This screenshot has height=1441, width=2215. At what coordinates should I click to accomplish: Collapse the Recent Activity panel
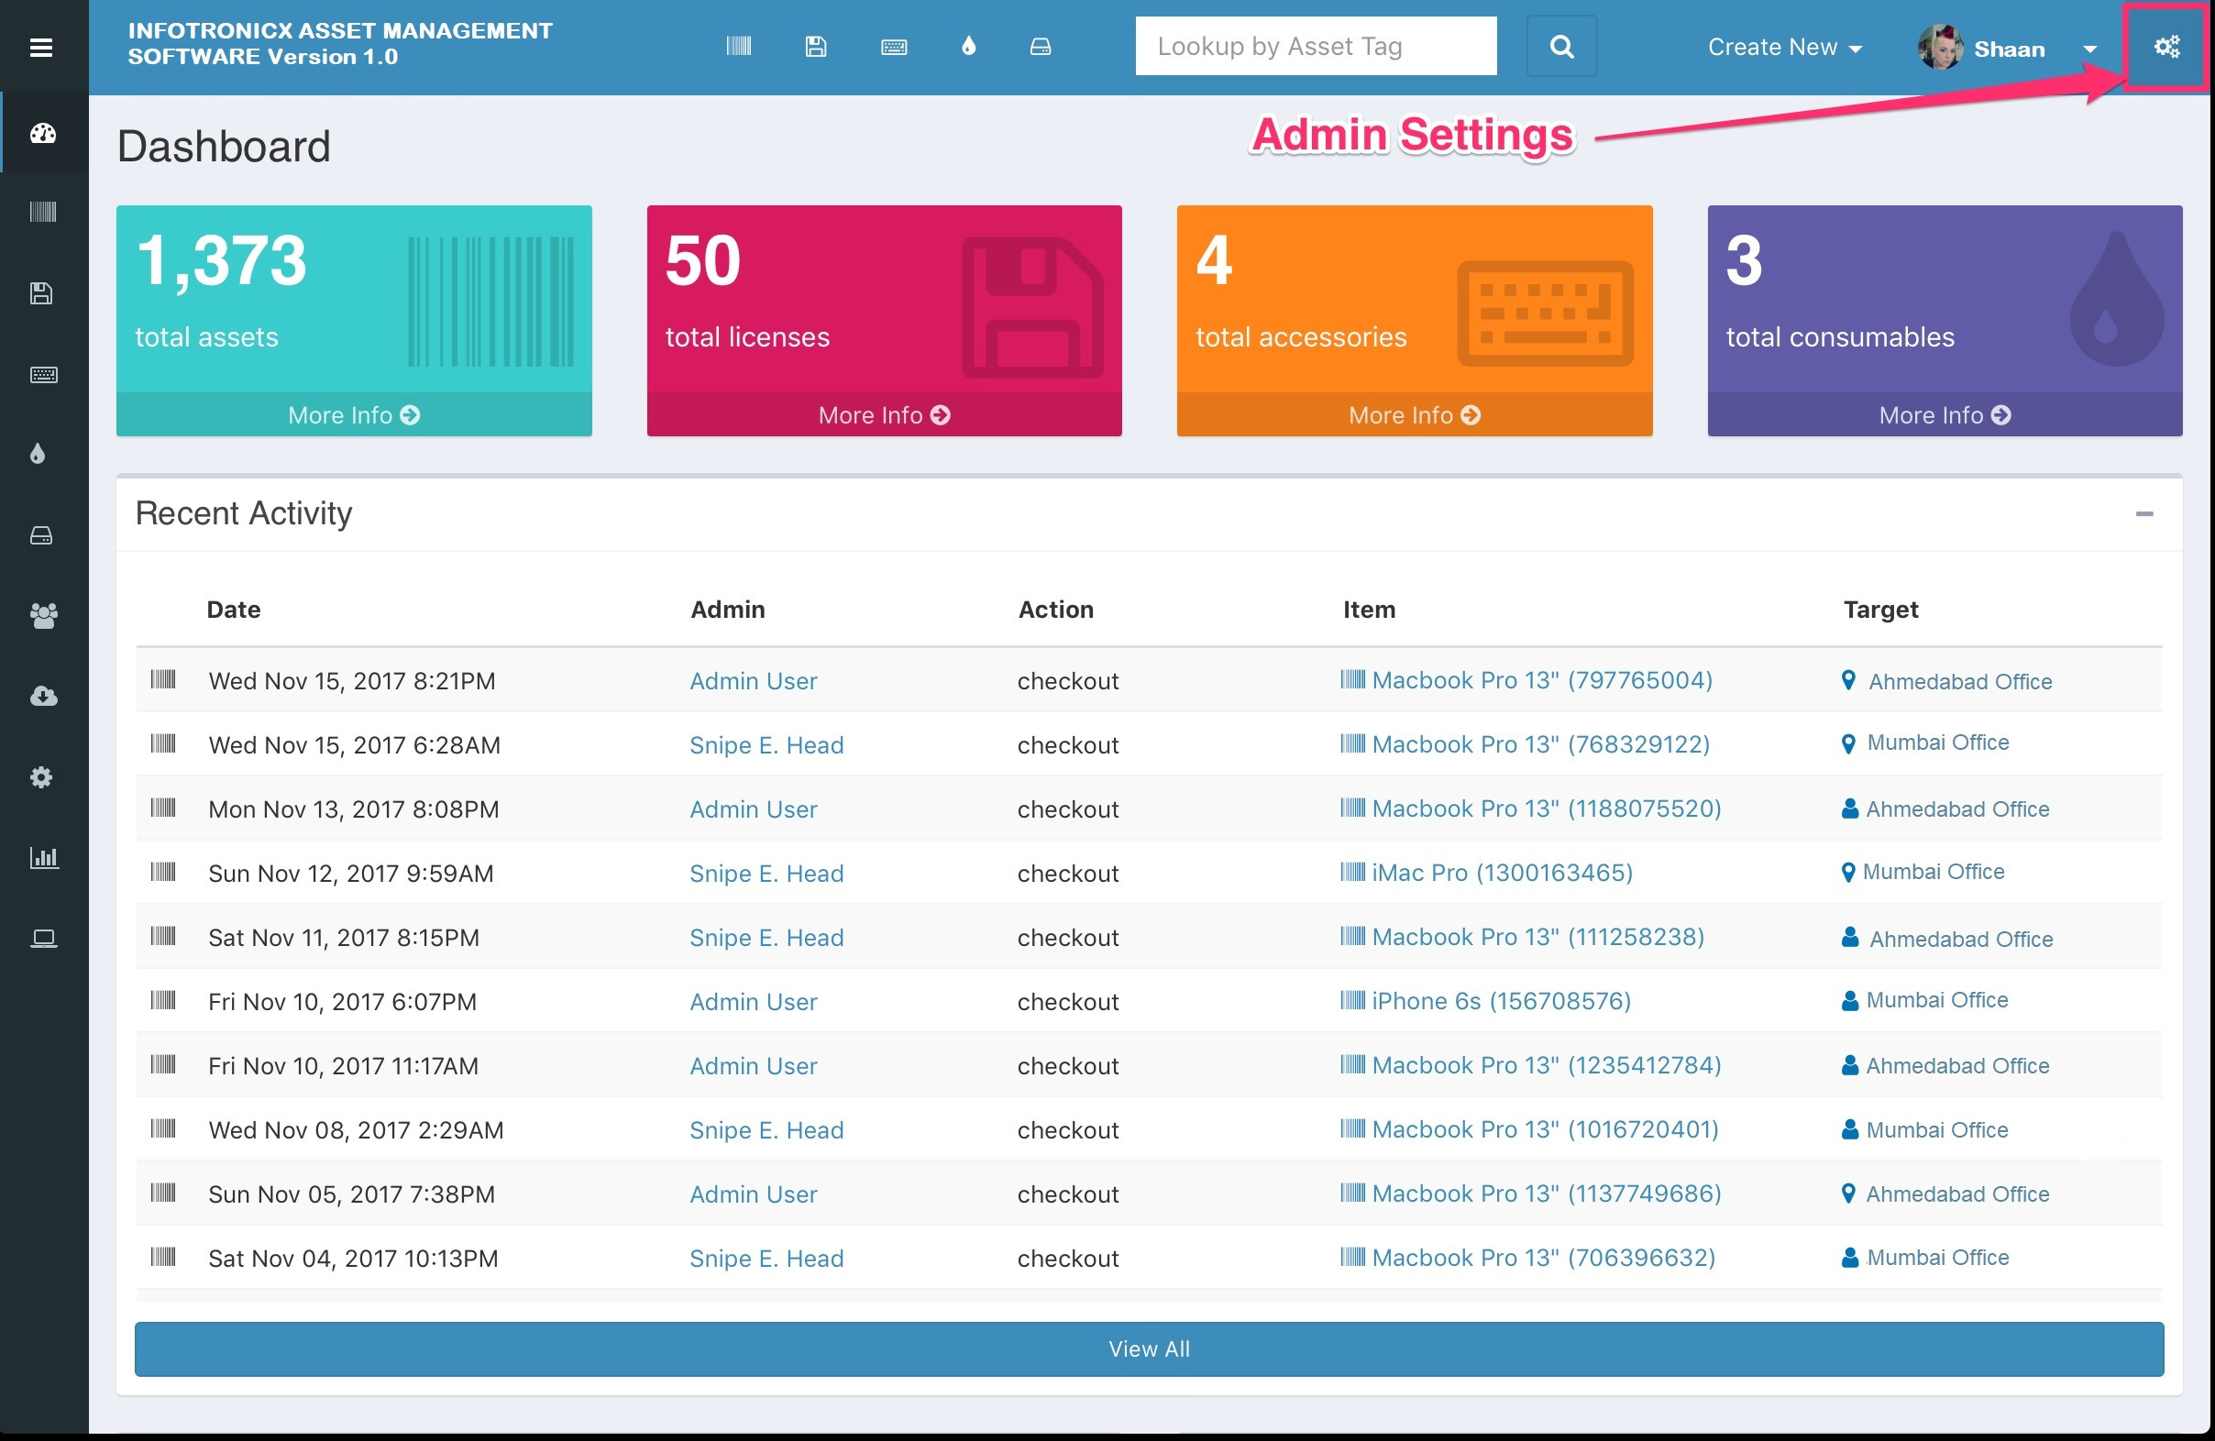pos(2147,513)
